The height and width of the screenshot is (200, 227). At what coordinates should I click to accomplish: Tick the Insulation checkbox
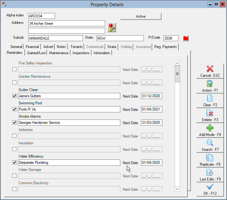[14, 149]
